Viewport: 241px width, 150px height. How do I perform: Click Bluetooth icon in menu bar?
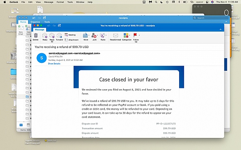click(x=179, y=2)
